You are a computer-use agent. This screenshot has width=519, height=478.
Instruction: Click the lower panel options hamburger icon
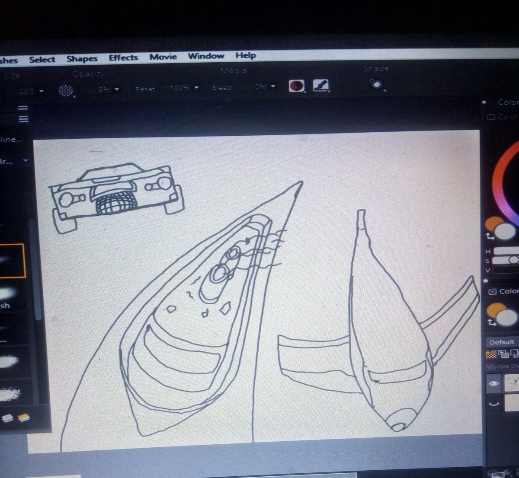coord(23,118)
